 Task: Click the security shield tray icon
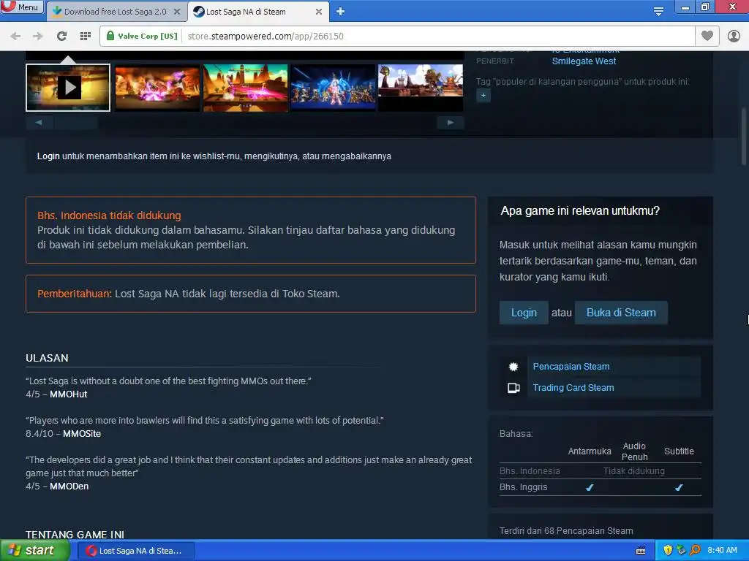pyautogui.click(x=668, y=551)
